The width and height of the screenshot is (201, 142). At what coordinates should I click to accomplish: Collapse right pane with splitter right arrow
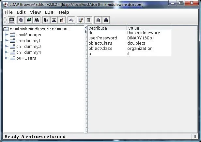pos(86,32)
